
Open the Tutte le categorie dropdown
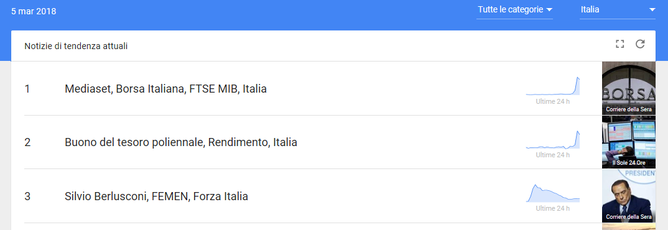[514, 10]
